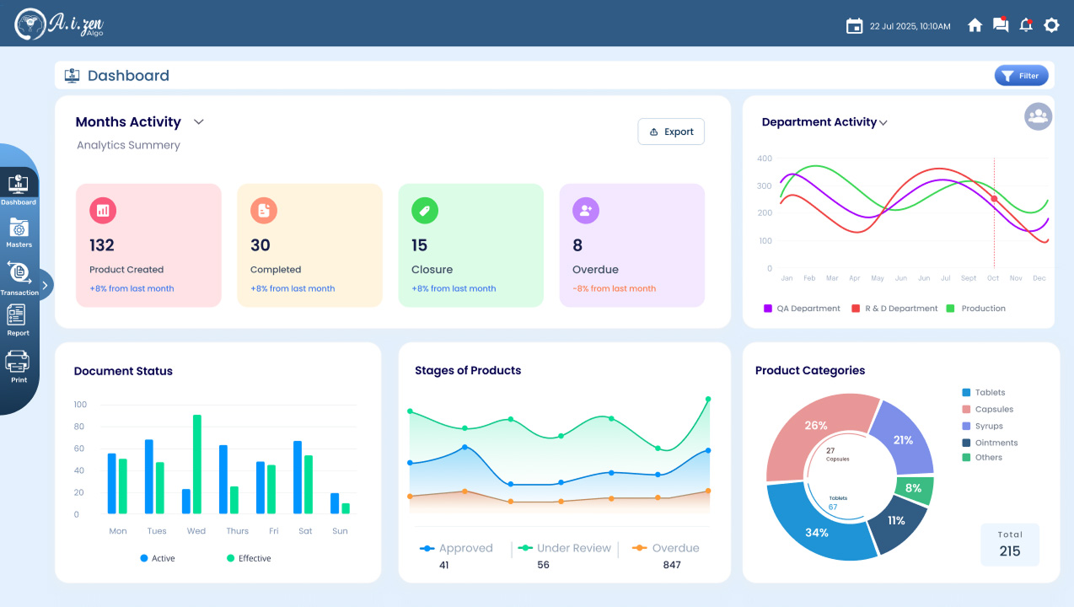The width and height of the screenshot is (1074, 607).
Task: Open the settings gear icon
Action: (x=1051, y=25)
